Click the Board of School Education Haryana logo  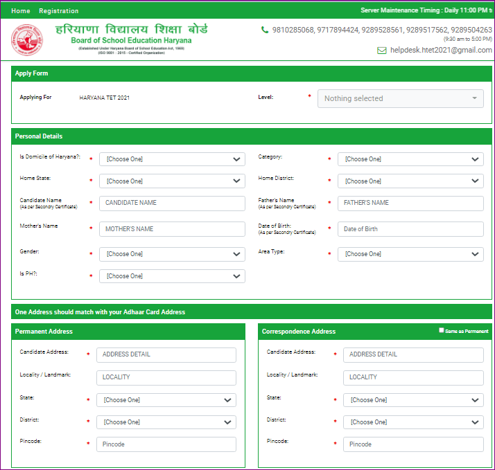click(x=26, y=40)
